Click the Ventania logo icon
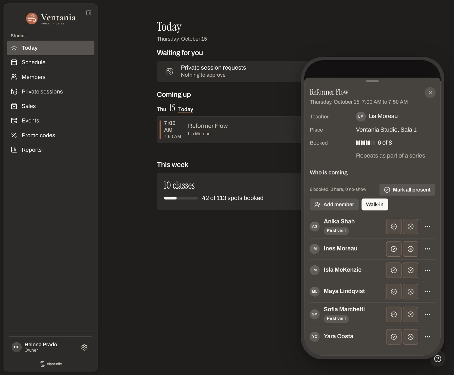Image resolution: width=454 pixels, height=375 pixels. [x=32, y=18]
